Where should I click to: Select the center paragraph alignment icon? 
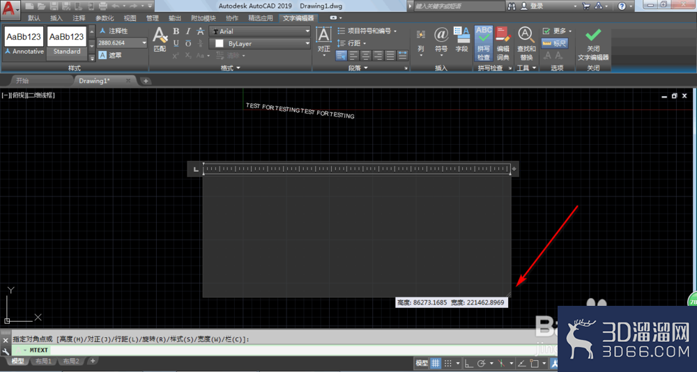(x=366, y=56)
